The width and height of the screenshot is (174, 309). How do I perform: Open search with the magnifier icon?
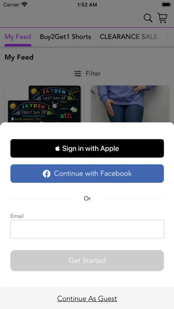(x=148, y=18)
